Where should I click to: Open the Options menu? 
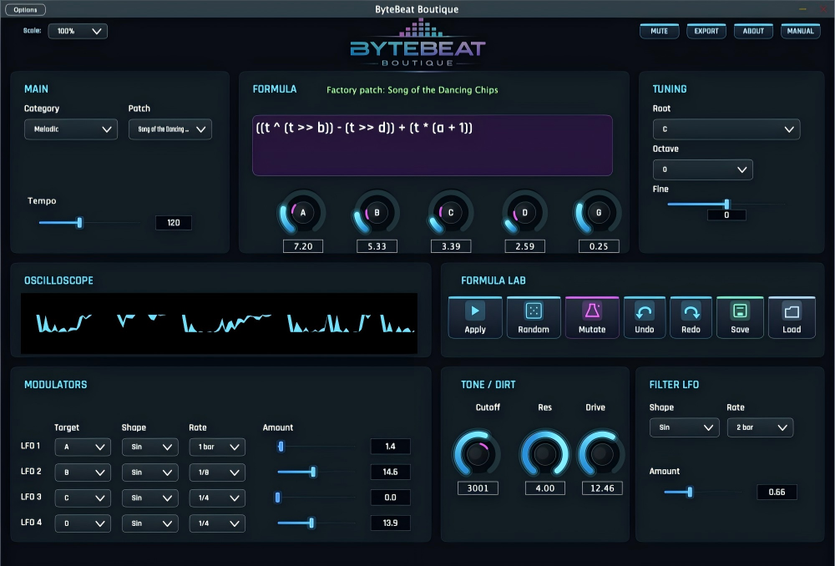click(25, 9)
